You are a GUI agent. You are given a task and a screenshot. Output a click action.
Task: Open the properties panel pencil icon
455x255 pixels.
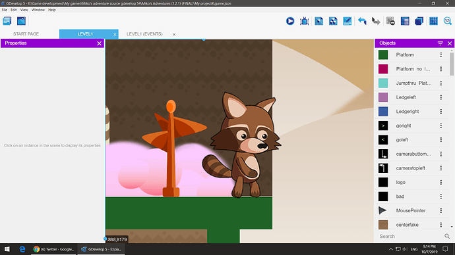click(347, 21)
